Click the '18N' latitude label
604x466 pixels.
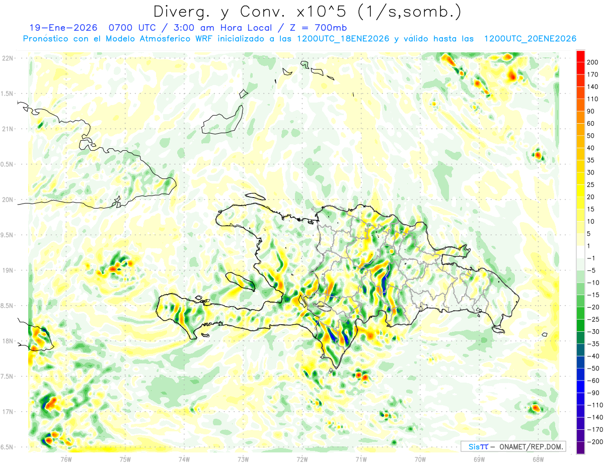[8, 341]
